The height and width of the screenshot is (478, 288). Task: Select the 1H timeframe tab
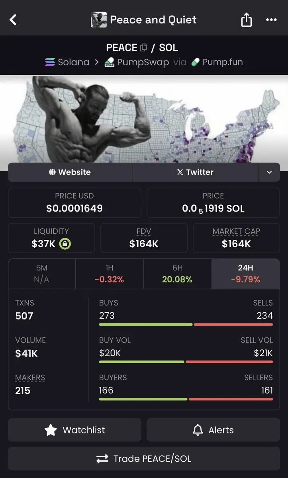pos(109,274)
